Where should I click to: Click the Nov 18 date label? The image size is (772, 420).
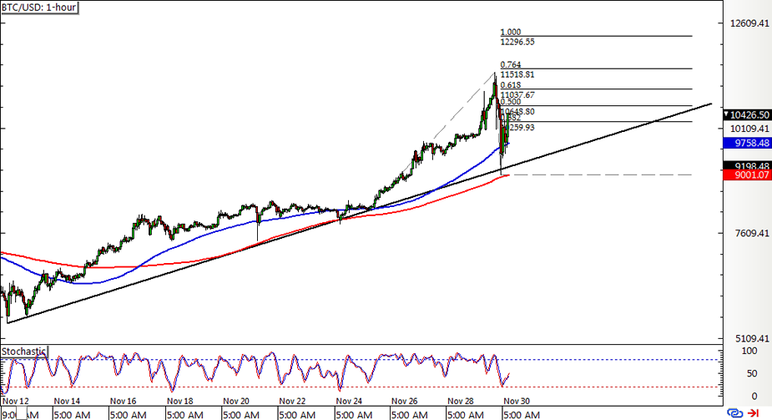(x=180, y=401)
